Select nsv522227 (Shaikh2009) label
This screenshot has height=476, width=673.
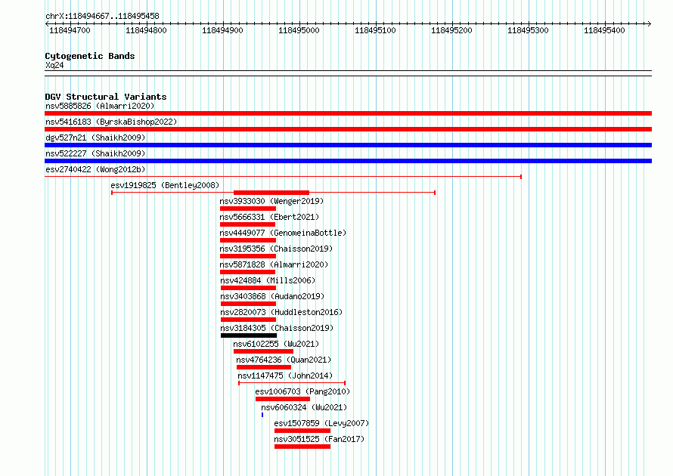click(95, 153)
